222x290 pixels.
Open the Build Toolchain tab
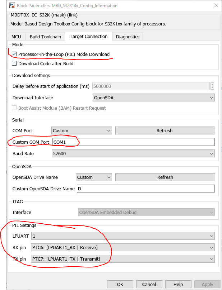46,37
